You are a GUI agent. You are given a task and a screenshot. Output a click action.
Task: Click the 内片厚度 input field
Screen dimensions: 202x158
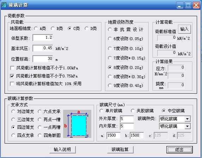[127, 126]
